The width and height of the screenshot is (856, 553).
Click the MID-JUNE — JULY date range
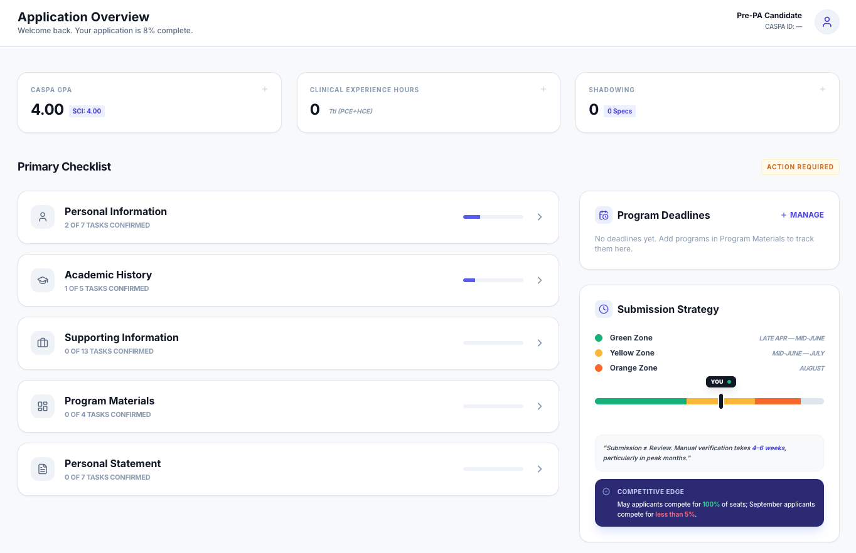pyautogui.click(x=798, y=353)
